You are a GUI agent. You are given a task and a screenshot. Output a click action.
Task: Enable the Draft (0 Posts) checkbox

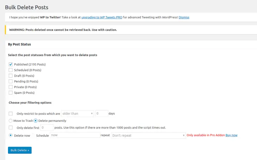pyautogui.click(x=11, y=76)
